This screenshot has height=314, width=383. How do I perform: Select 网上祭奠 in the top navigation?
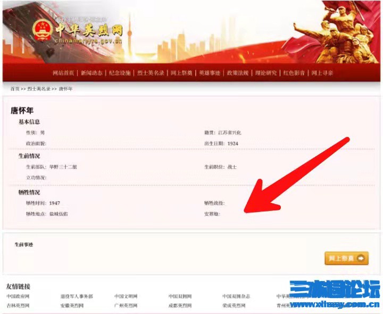tap(181, 73)
